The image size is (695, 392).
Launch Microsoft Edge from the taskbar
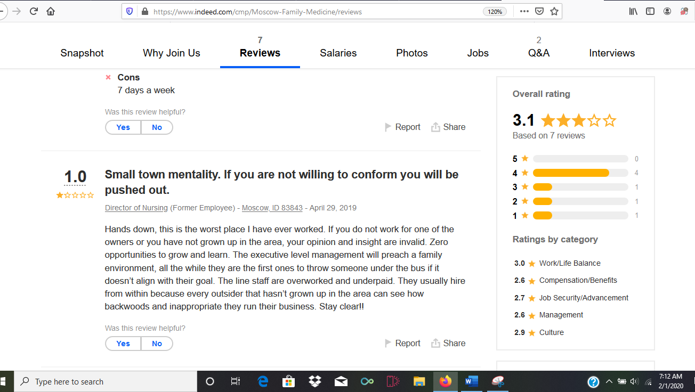click(x=263, y=381)
